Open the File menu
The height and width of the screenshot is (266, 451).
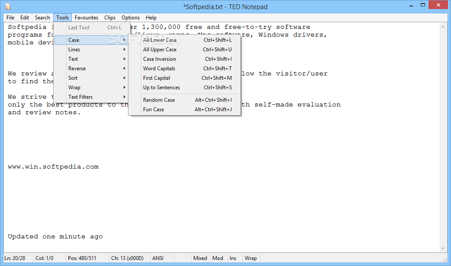[10, 18]
